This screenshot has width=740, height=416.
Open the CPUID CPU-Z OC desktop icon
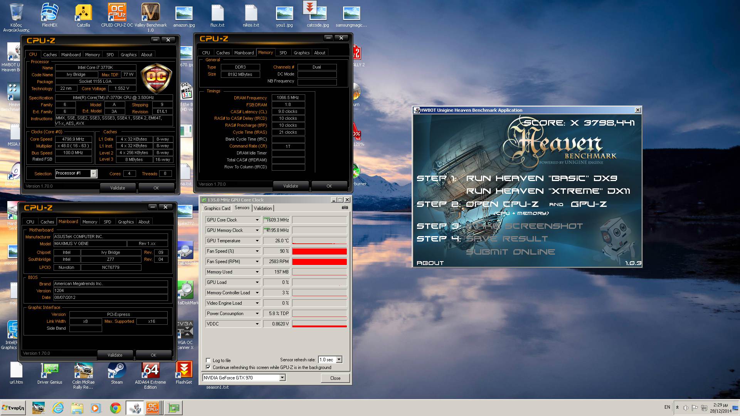tap(117, 15)
